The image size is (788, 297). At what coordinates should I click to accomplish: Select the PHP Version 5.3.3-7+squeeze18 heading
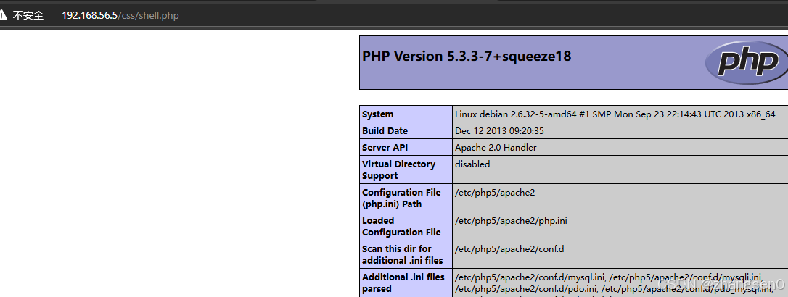click(x=467, y=57)
